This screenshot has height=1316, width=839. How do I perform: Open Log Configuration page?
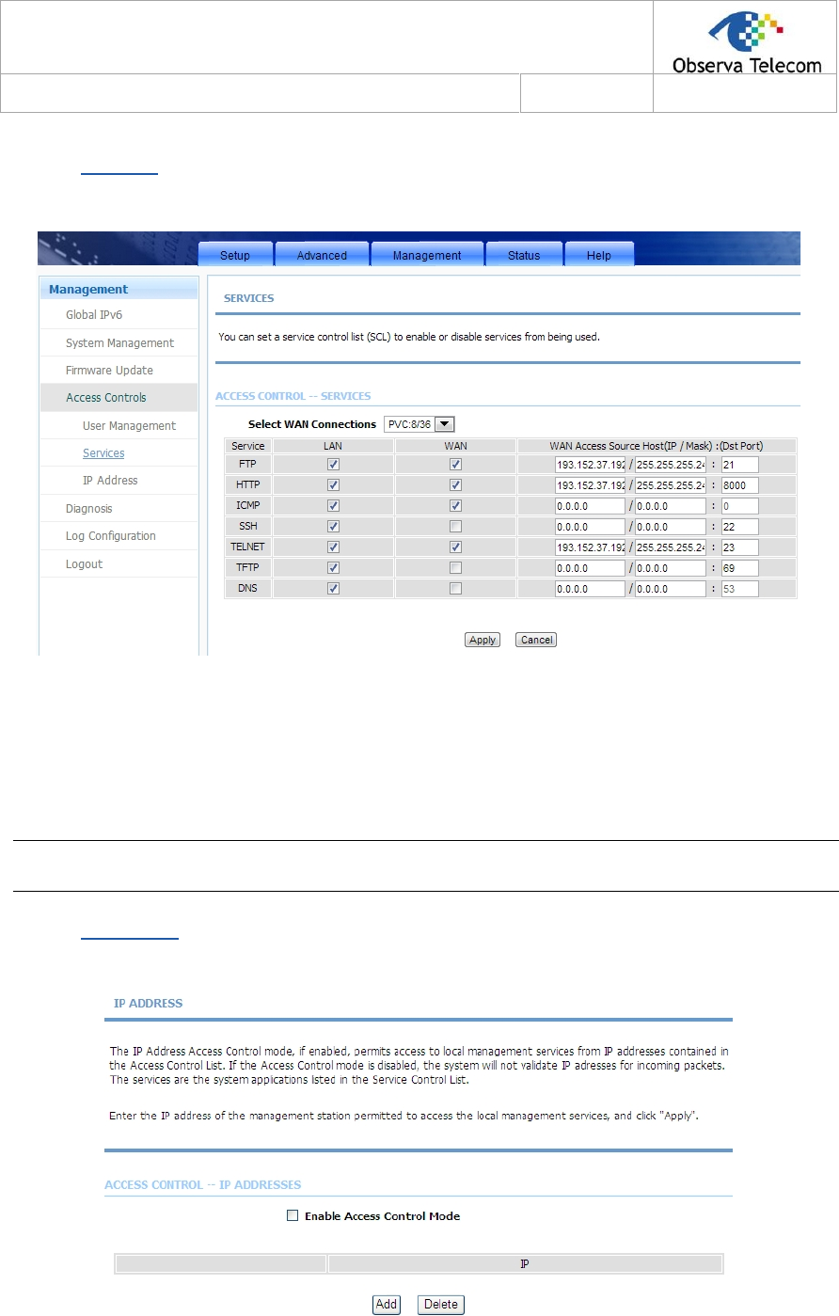111,536
